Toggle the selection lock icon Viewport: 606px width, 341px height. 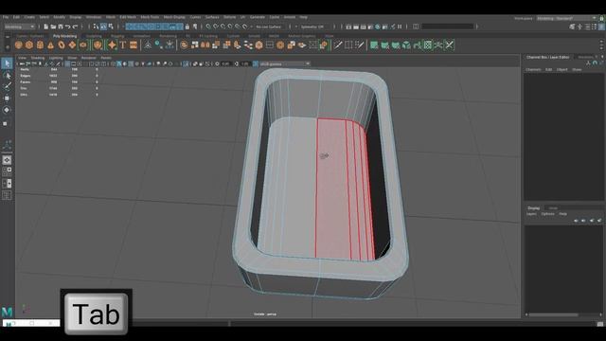187,27
